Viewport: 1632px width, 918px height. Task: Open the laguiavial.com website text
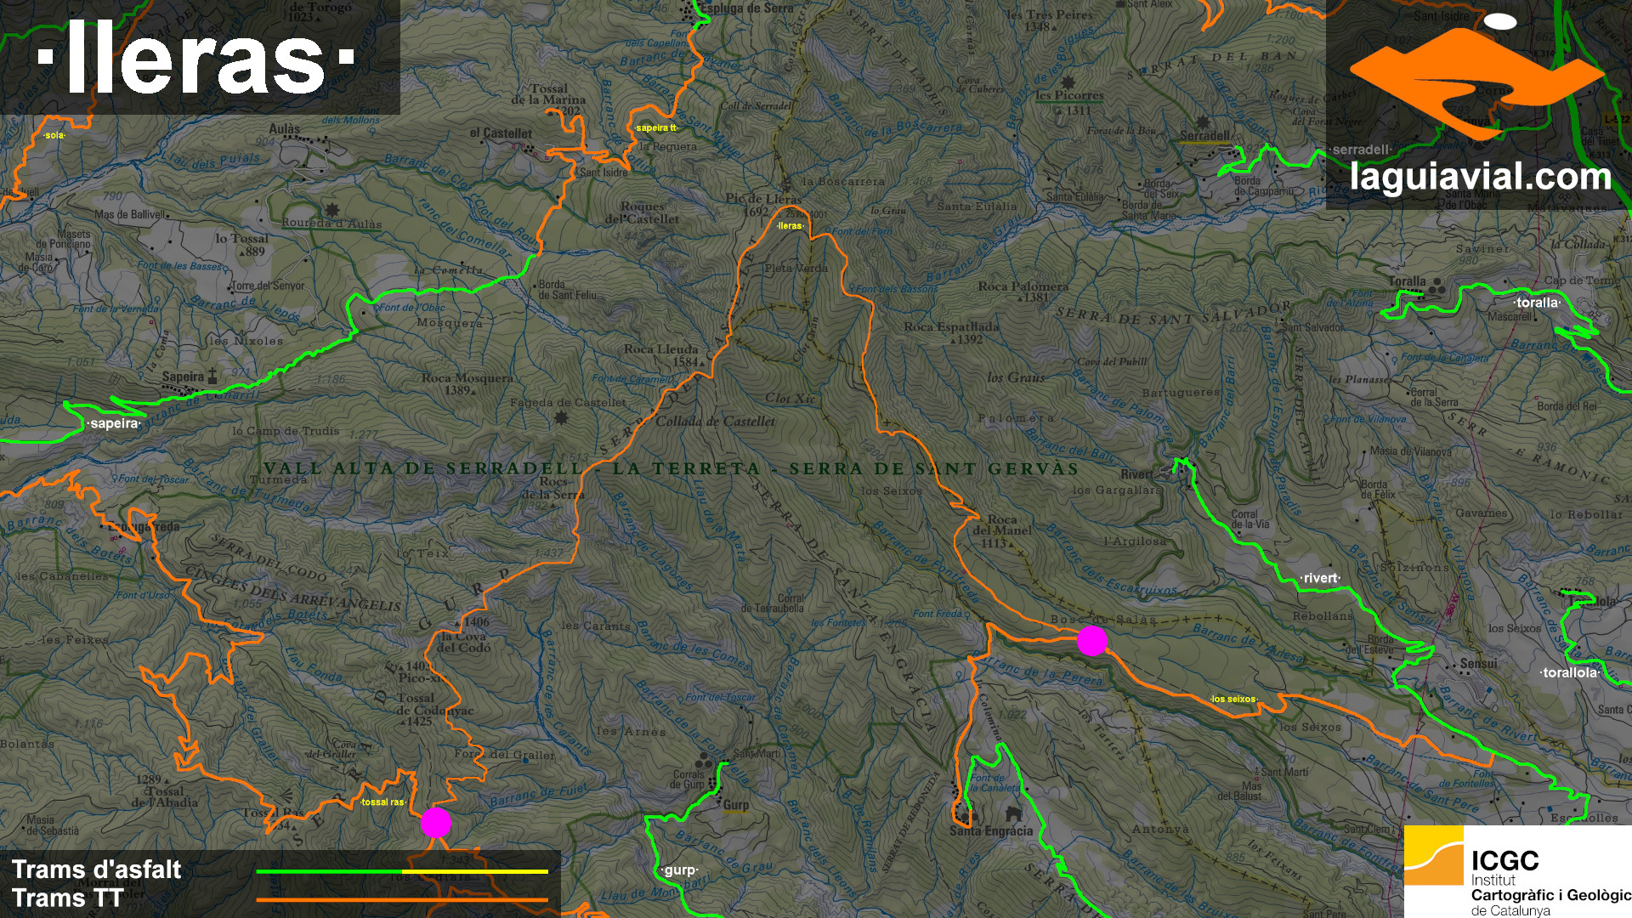click(x=1481, y=178)
